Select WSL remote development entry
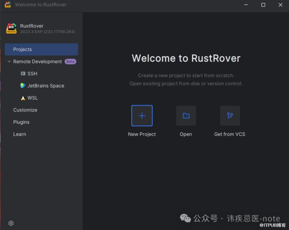 point(33,98)
